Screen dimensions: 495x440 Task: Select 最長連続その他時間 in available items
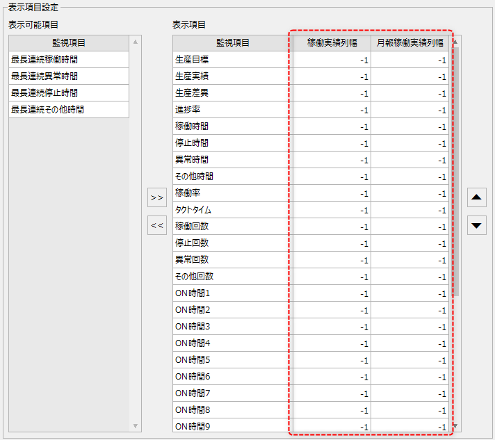(69, 110)
